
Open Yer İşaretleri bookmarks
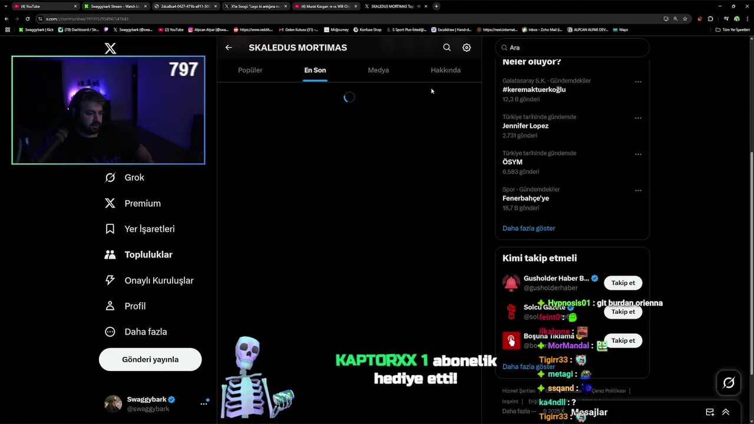140,229
